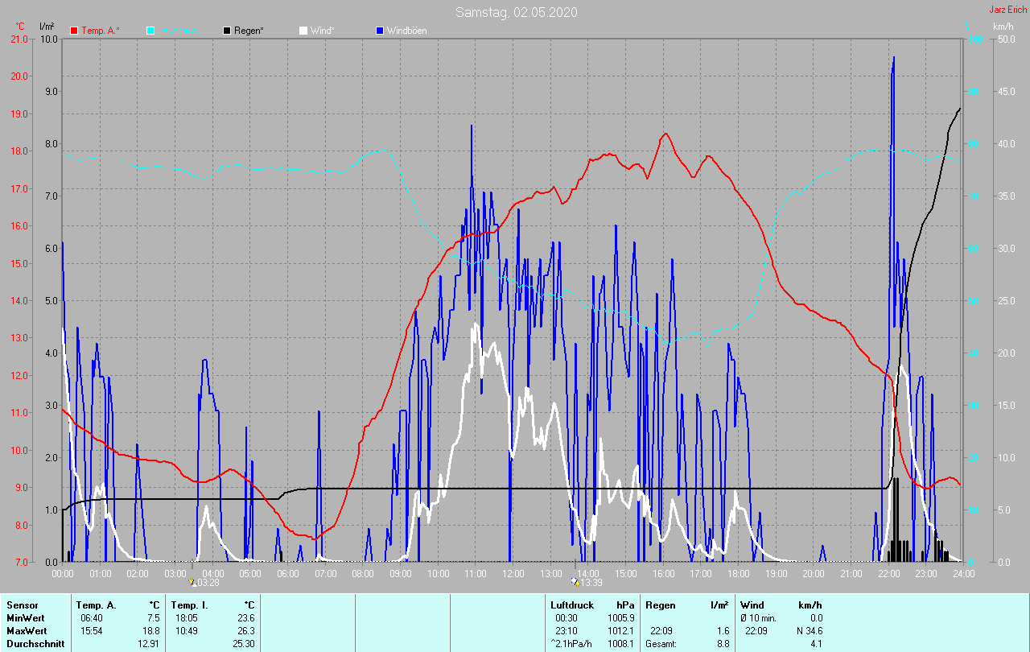
Task: Select the Durchschnitt row label
Action: [x=34, y=643]
